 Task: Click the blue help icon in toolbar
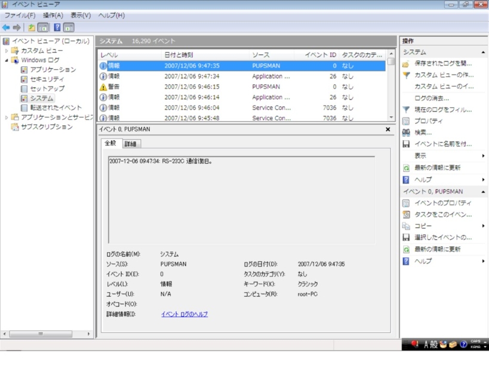click(x=57, y=27)
